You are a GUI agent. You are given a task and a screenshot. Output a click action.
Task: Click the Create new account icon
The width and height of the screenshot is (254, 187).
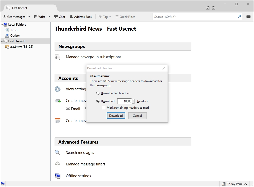click(58, 101)
